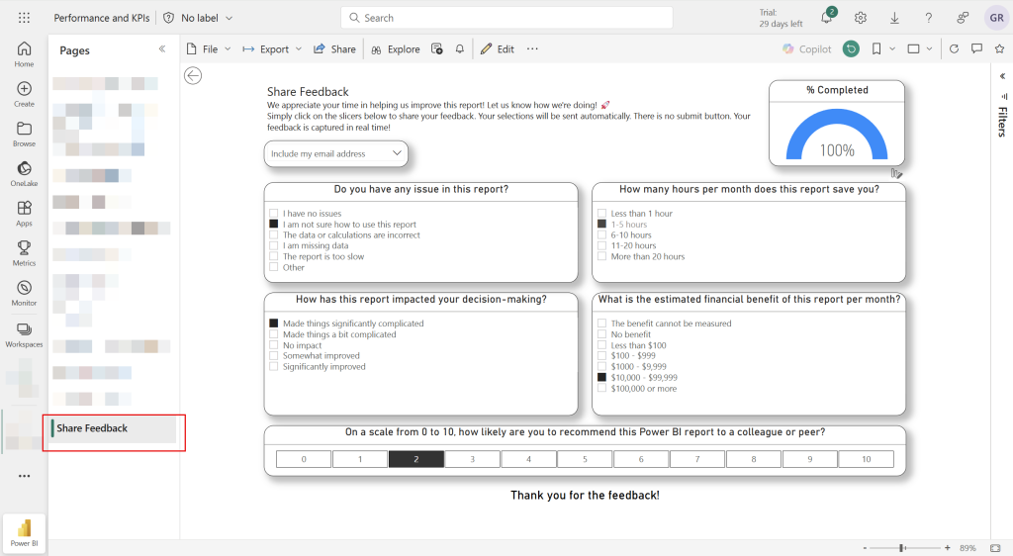Click the report back arrow button
This screenshot has width=1013, height=556.
193,76
